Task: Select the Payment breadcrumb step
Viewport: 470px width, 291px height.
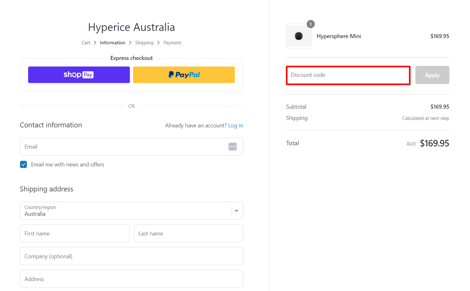Action: (x=172, y=42)
